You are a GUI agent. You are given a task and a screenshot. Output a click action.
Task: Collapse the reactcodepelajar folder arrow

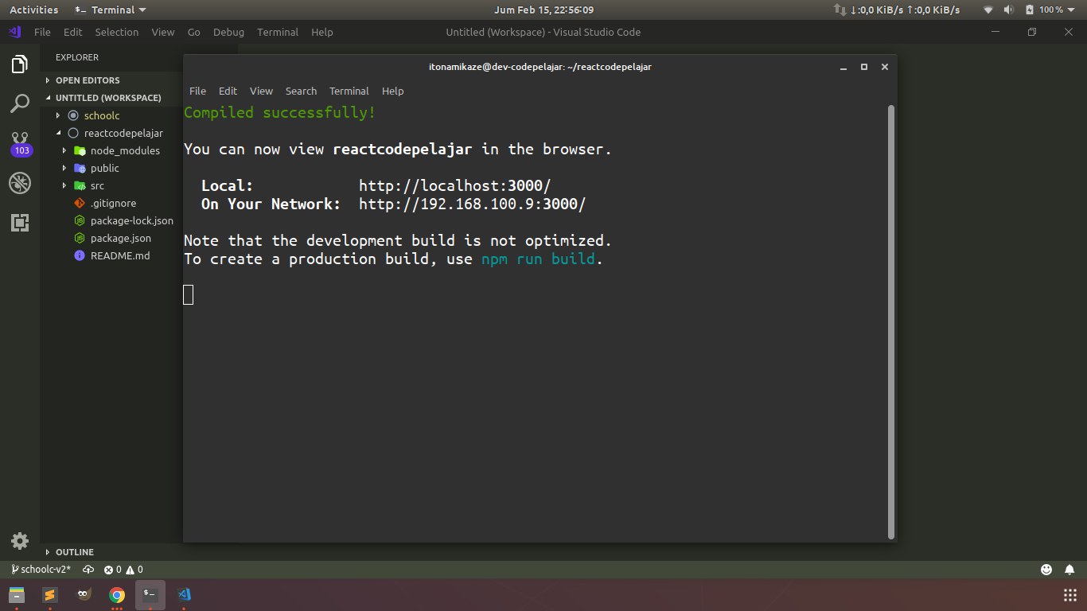tap(58, 133)
